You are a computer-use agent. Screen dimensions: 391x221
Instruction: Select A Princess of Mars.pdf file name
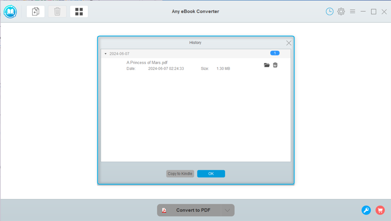147,62
